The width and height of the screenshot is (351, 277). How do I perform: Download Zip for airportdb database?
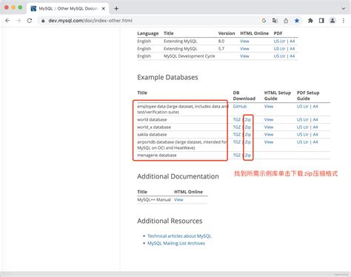pos(248,142)
